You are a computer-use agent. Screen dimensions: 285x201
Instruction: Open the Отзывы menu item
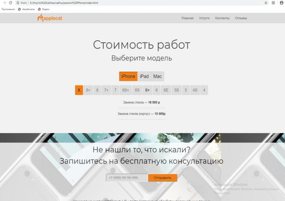pyautogui.click(x=241, y=18)
